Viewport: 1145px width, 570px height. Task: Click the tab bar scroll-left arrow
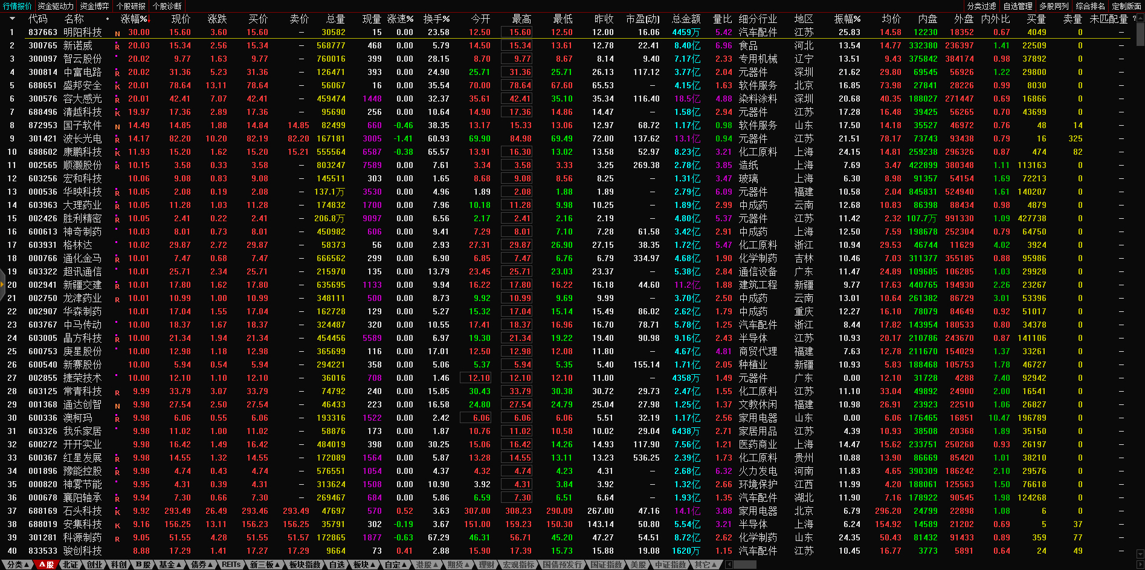point(729,565)
